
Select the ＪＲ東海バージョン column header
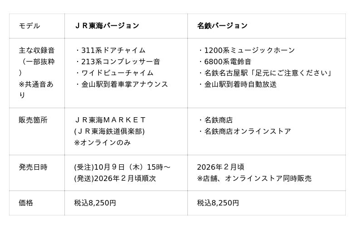tap(107, 26)
